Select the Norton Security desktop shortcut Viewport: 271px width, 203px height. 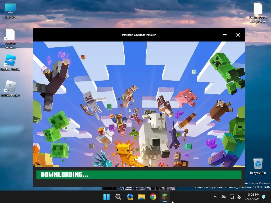[x=10, y=39]
